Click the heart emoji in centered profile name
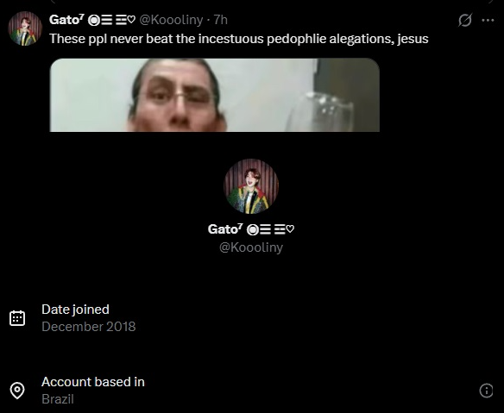 tap(290, 229)
